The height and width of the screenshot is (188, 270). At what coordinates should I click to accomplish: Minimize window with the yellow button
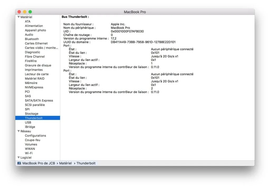(25, 12)
